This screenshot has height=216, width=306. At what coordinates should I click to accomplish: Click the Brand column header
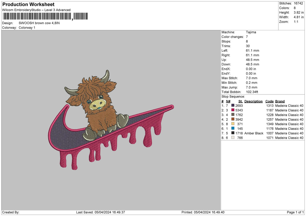click(280, 101)
